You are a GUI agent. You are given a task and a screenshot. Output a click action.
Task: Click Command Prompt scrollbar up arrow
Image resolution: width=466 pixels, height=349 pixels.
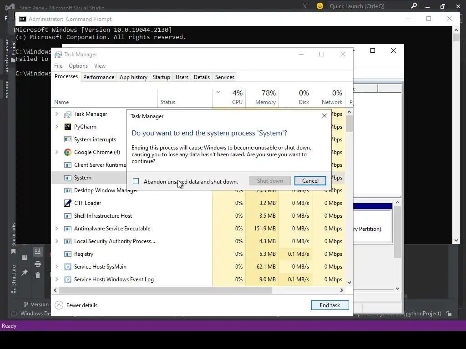pyautogui.click(x=456, y=30)
